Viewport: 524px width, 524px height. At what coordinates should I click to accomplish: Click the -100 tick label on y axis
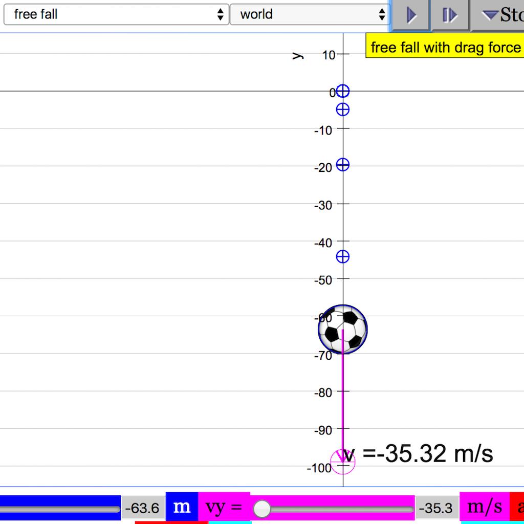pyautogui.click(x=319, y=468)
